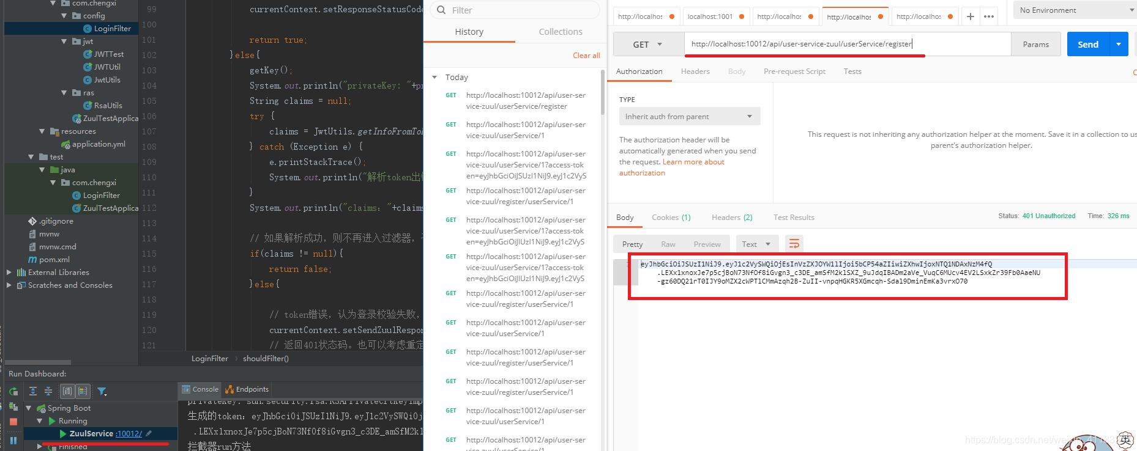Image resolution: width=1137 pixels, height=451 pixels.
Task: Switch to the History tab
Action: (x=469, y=32)
